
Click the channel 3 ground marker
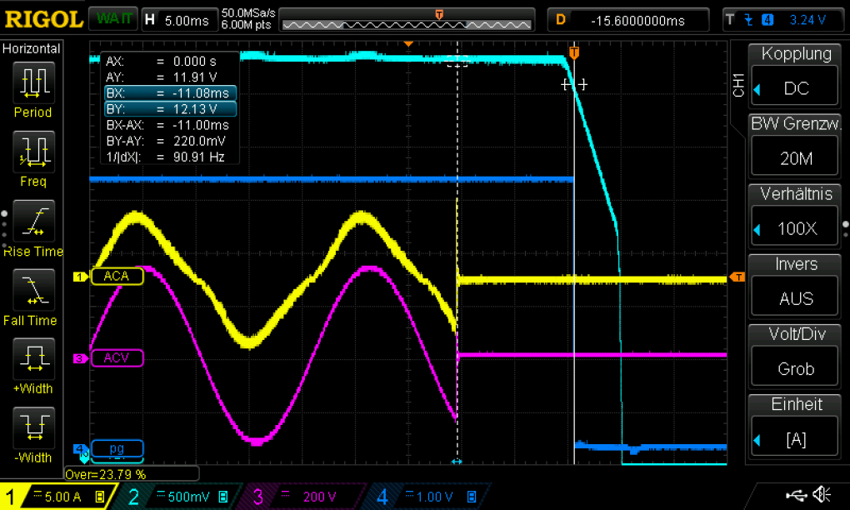(x=80, y=358)
